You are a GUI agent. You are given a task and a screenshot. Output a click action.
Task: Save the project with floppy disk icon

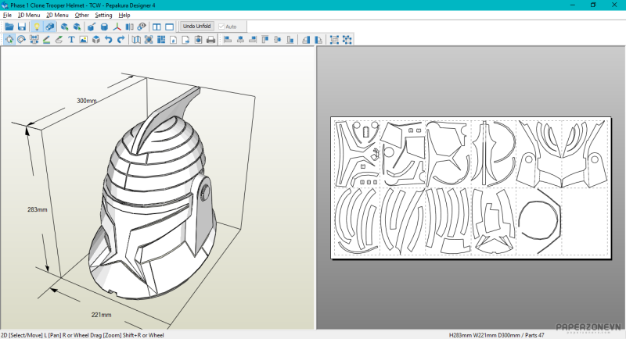(x=22, y=27)
